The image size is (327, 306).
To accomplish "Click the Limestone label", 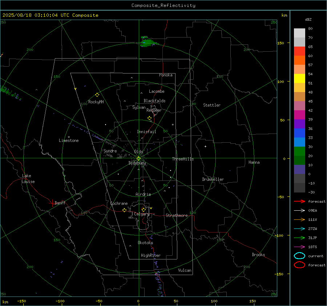I will point(69,140).
